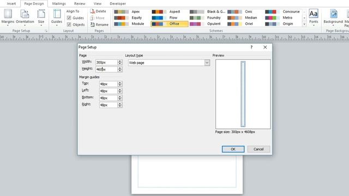Open the page Size menu
This screenshot has height=196, width=349.
pyautogui.click(x=41, y=17)
